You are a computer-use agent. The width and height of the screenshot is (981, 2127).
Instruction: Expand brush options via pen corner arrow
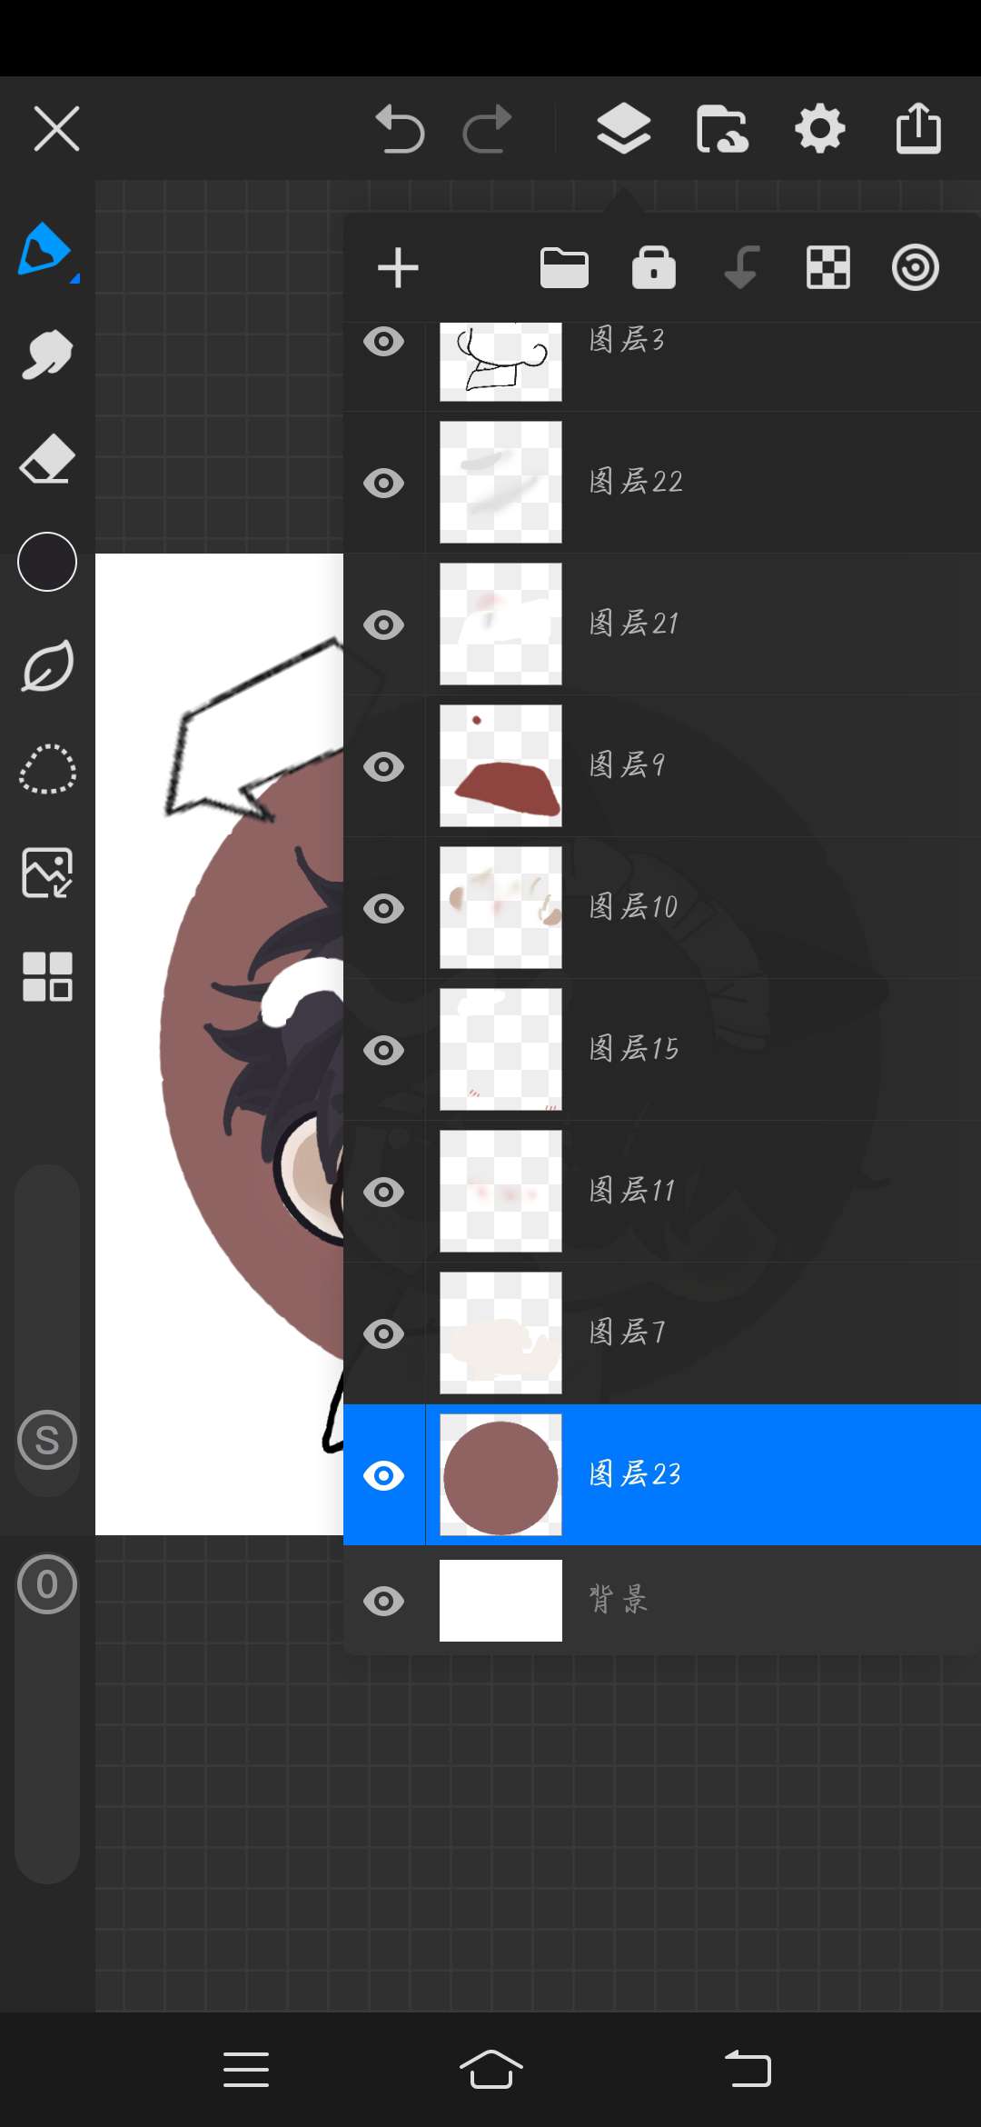[75, 278]
